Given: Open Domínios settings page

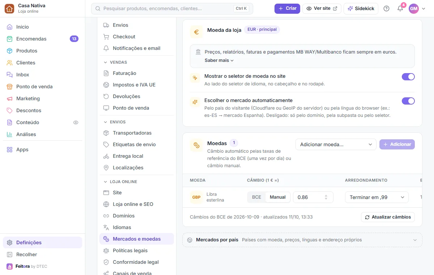Looking at the screenshot, I should (137, 216).
